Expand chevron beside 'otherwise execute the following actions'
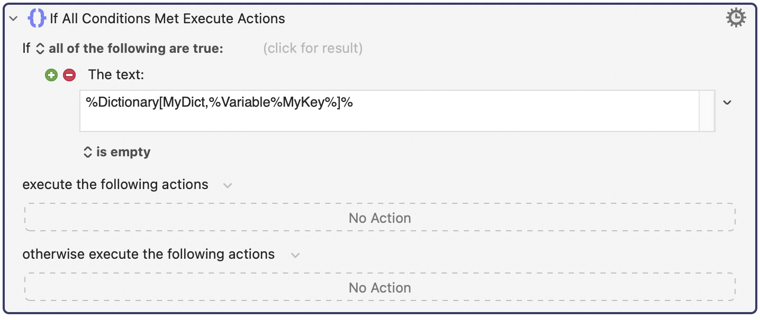This screenshot has width=760, height=320. click(x=295, y=255)
